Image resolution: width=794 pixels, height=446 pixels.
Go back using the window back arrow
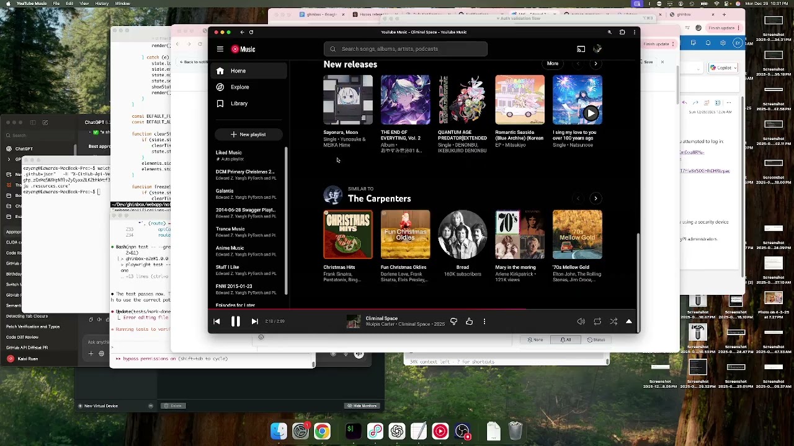[242, 32]
